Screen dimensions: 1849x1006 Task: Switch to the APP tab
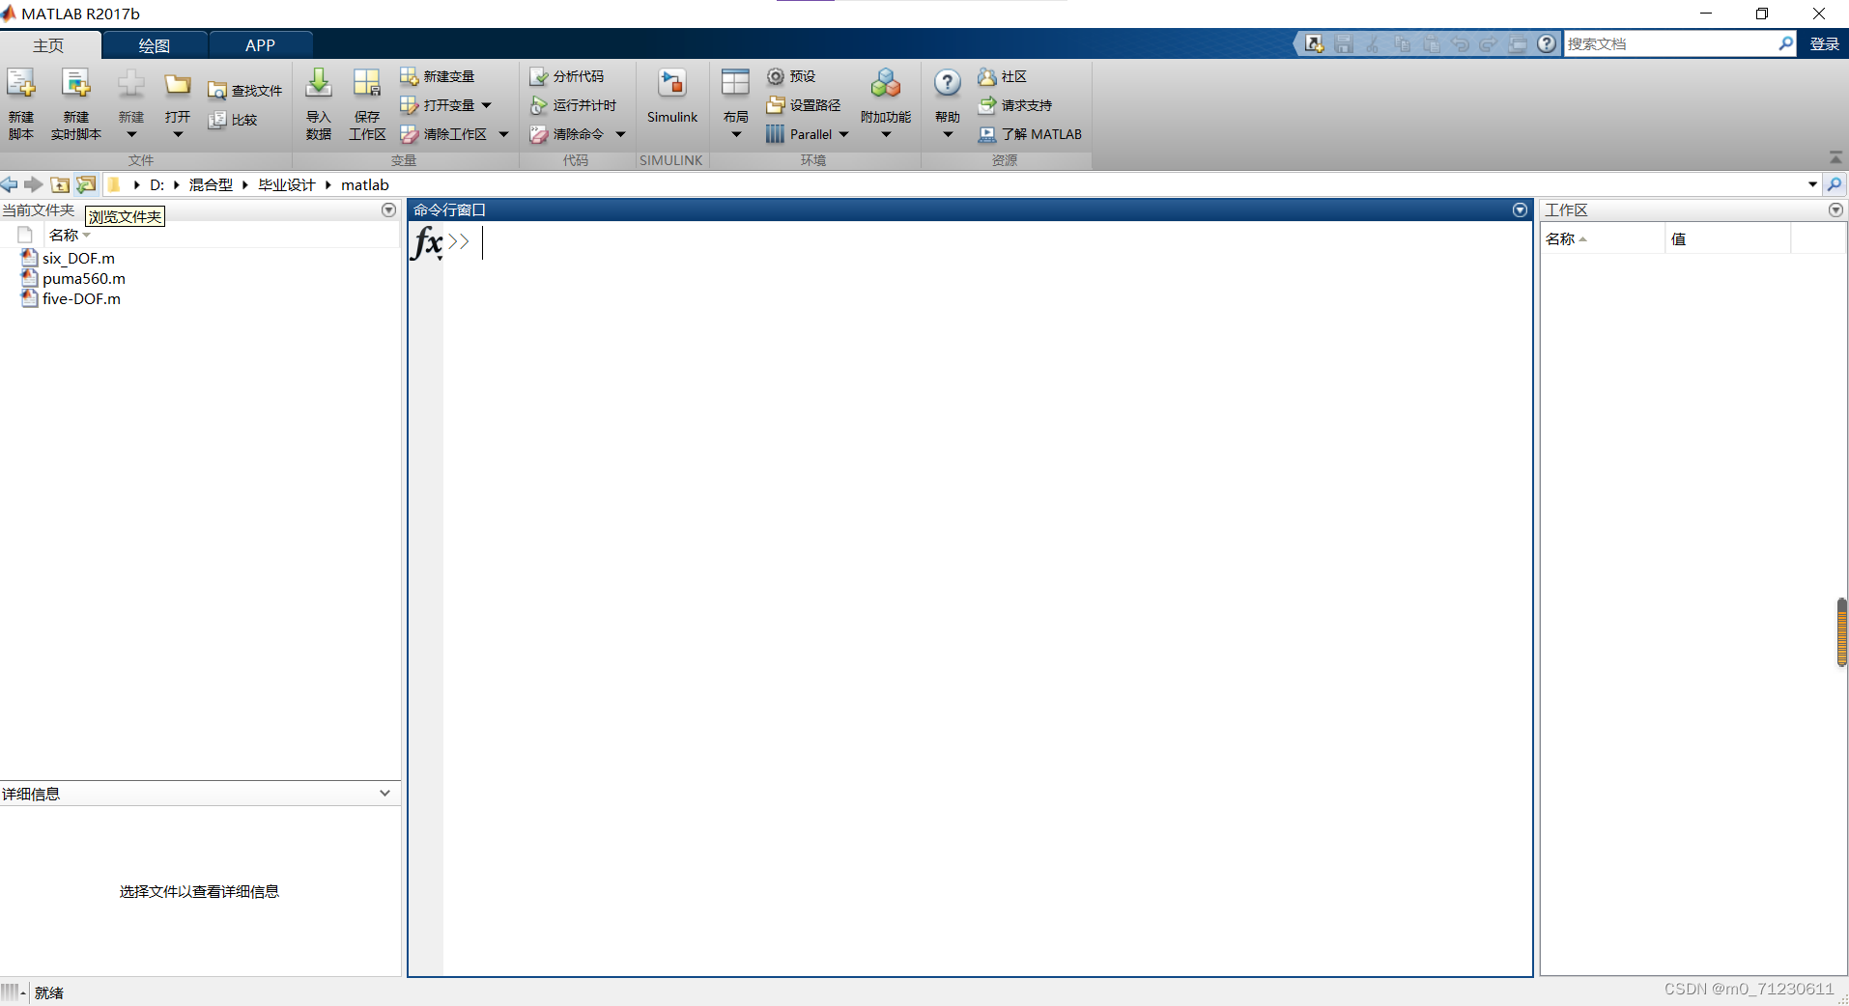coord(260,45)
